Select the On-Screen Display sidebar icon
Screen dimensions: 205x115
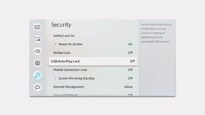38,39
